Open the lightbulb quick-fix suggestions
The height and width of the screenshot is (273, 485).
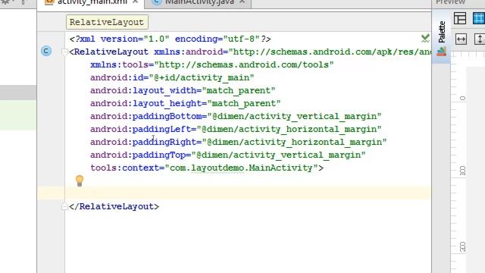(x=80, y=180)
